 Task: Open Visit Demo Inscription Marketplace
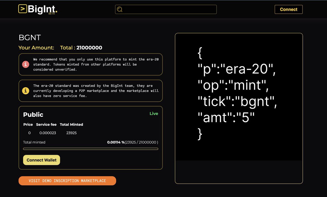pos(67,181)
